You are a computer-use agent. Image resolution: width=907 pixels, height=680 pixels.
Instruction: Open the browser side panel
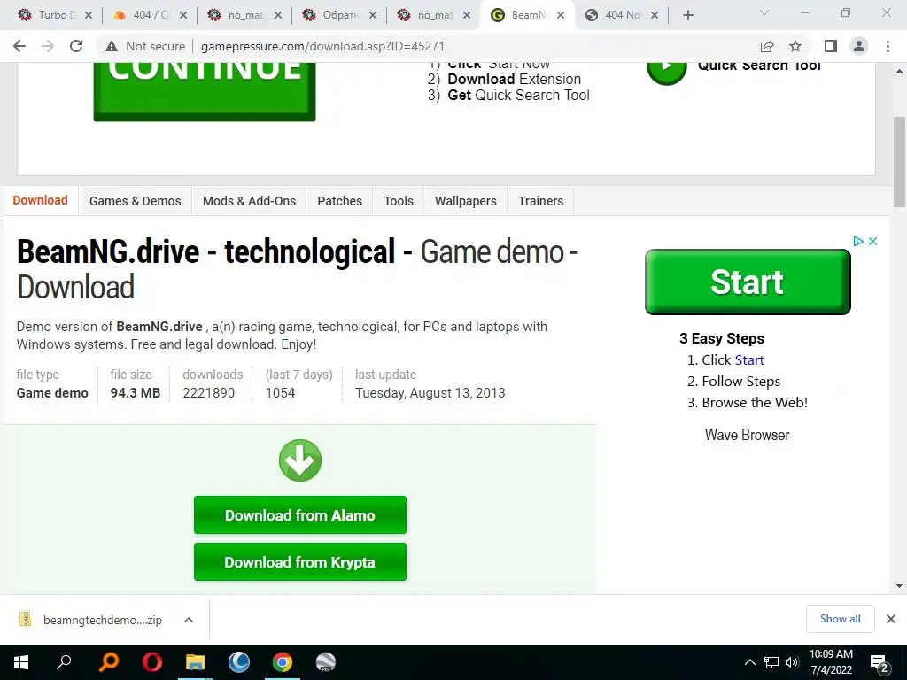point(831,46)
